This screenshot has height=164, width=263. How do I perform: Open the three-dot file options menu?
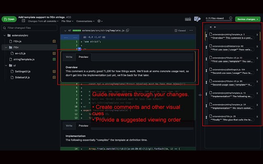tap(191, 31)
